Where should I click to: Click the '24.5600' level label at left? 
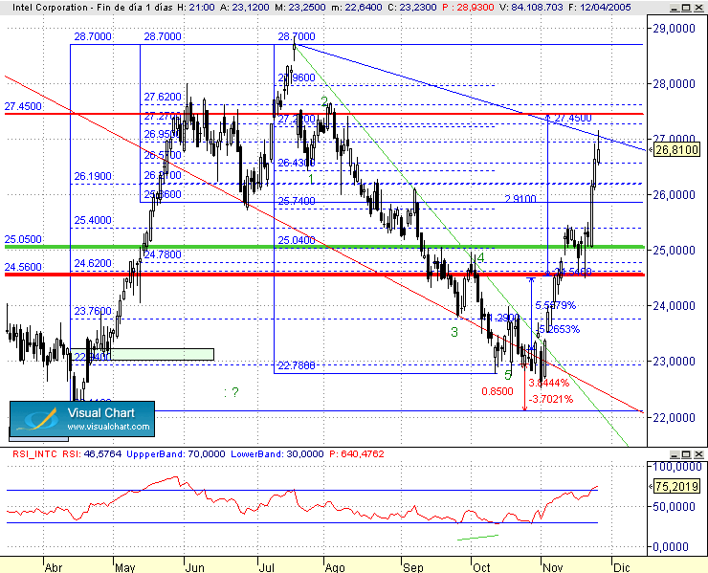click(23, 267)
